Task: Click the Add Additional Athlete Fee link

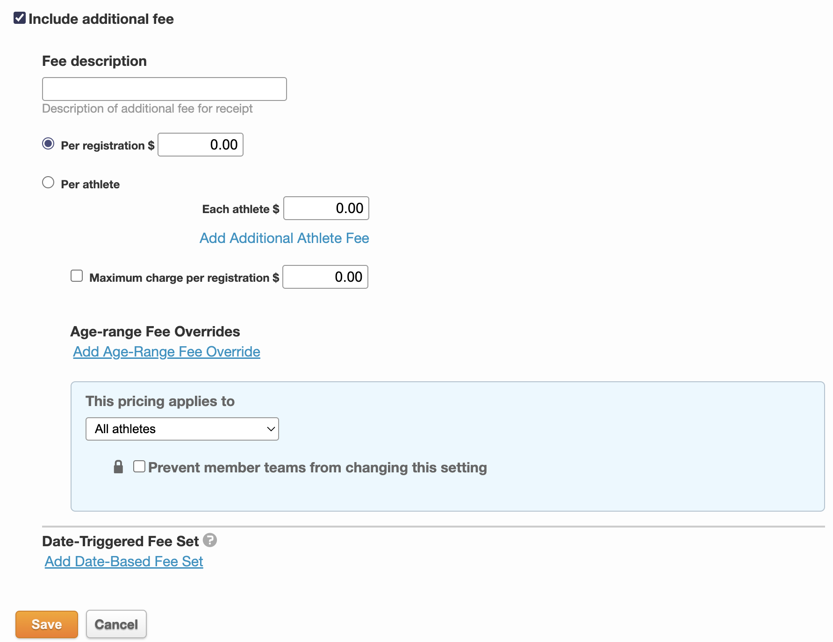Action: [284, 238]
